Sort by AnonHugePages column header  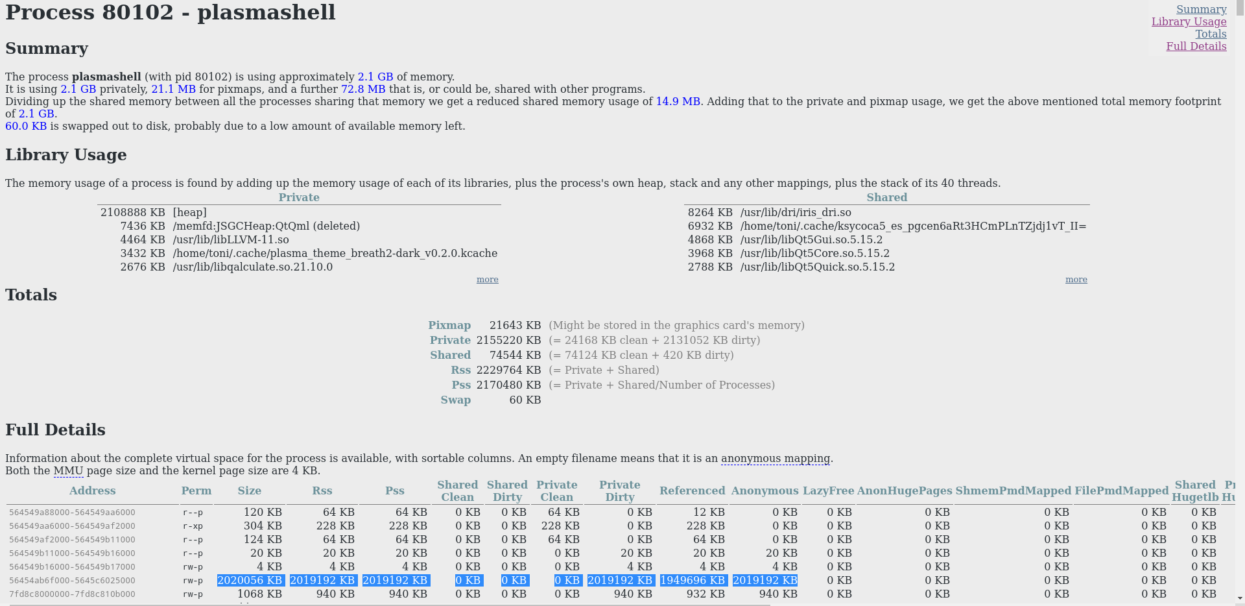click(905, 491)
